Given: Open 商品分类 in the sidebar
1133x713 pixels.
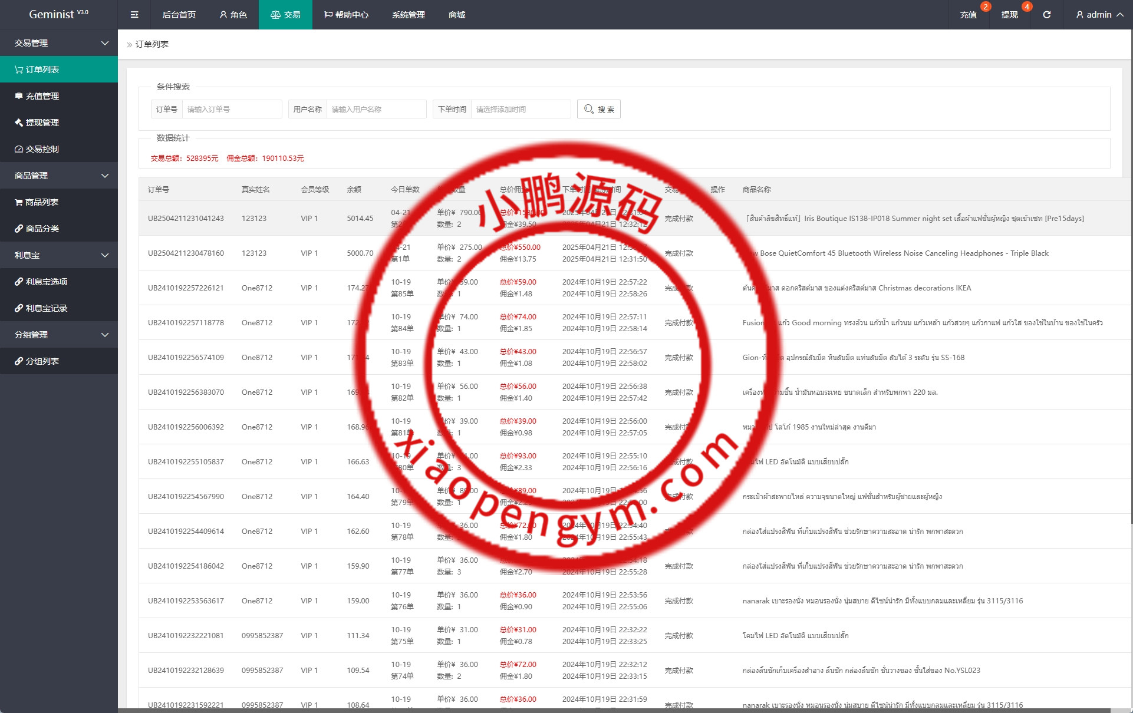Looking at the screenshot, I should (x=42, y=229).
